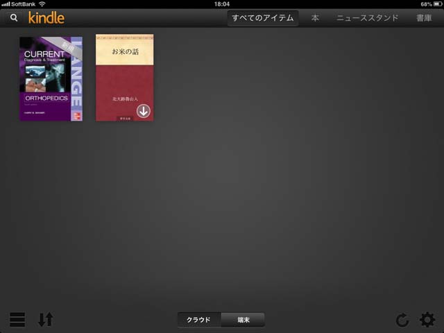Open the CURRENT Orthopedics book cover

[x=51, y=78]
